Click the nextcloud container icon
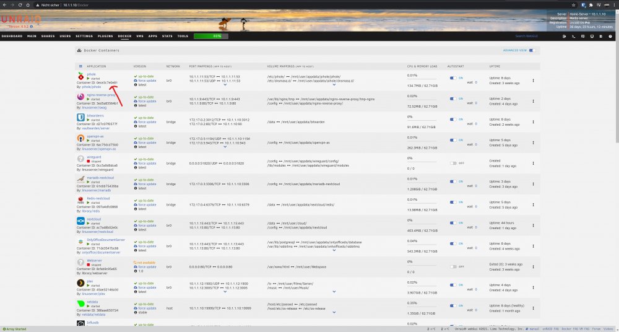This screenshot has width=619, height=332. 80,221
